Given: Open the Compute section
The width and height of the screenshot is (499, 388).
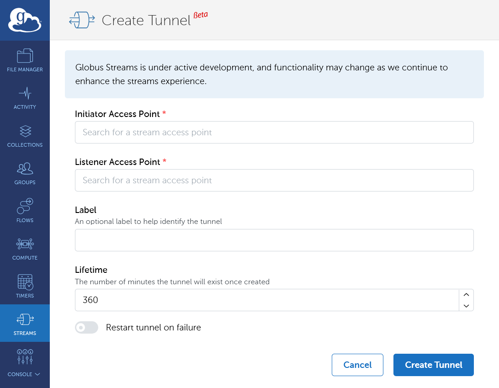Looking at the screenshot, I should (x=25, y=248).
